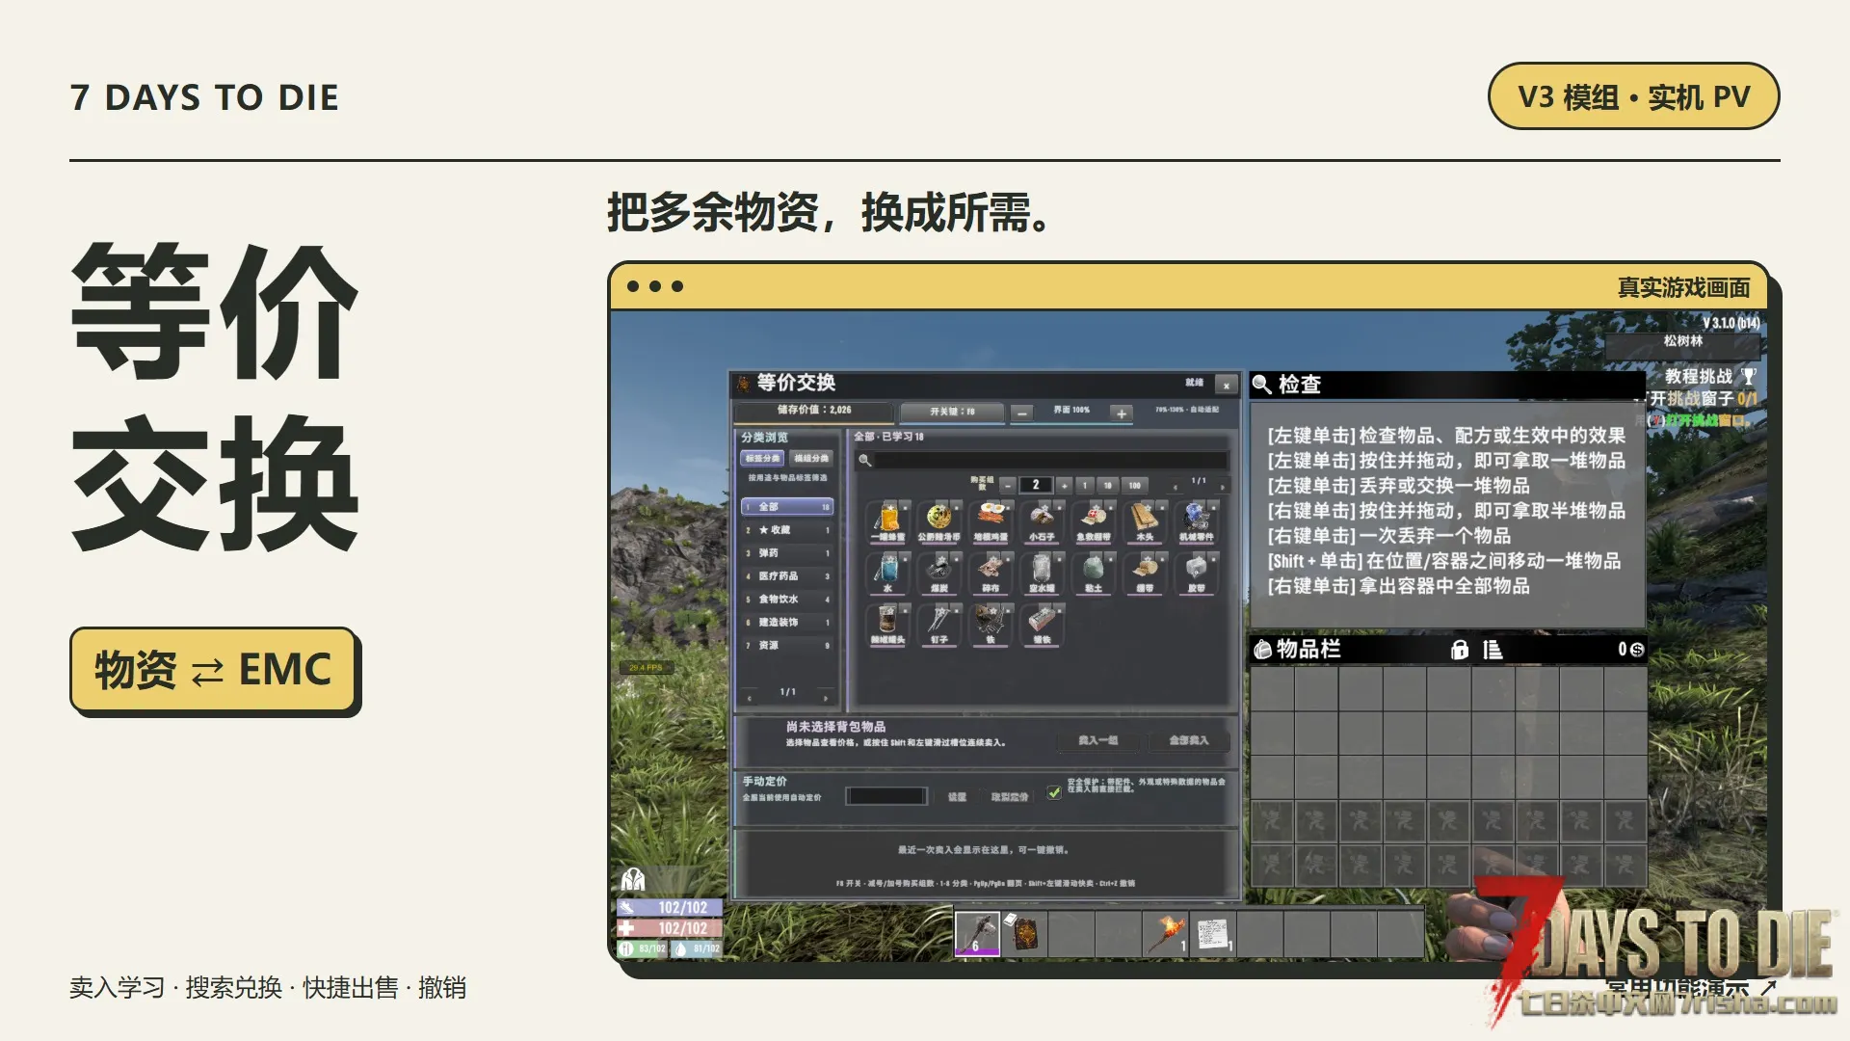Open the 食物饮水 food and drink category
The width and height of the screenshot is (1850, 1041).
tap(787, 600)
